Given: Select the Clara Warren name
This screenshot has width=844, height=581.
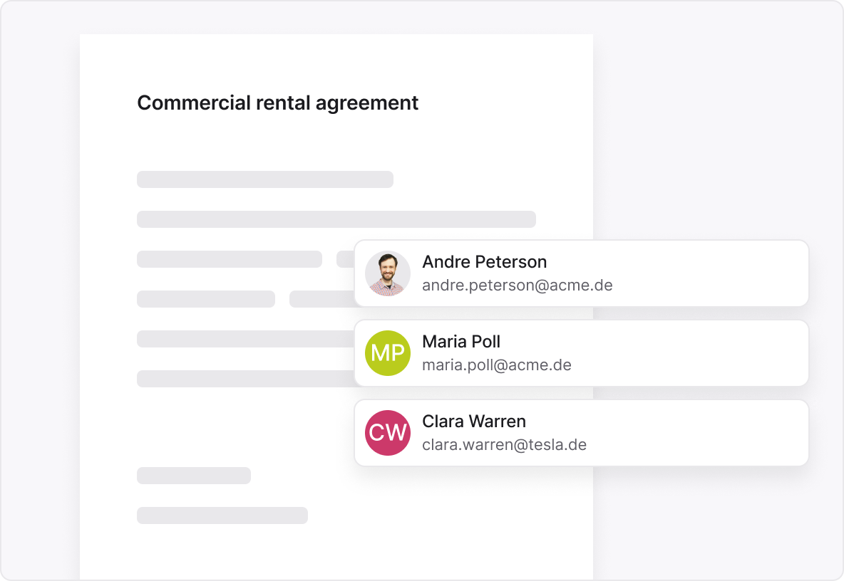Looking at the screenshot, I should (473, 422).
